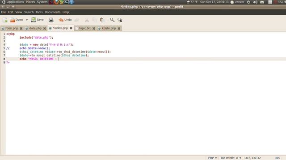Undo the last edit
This screenshot has width=286, height=160.
(65, 20)
